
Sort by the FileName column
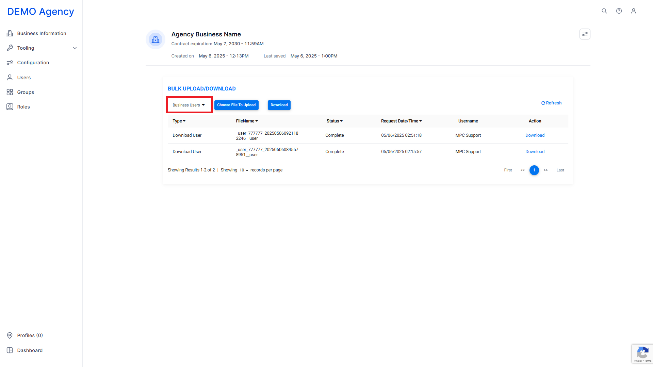pyautogui.click(x=247, y=121)
